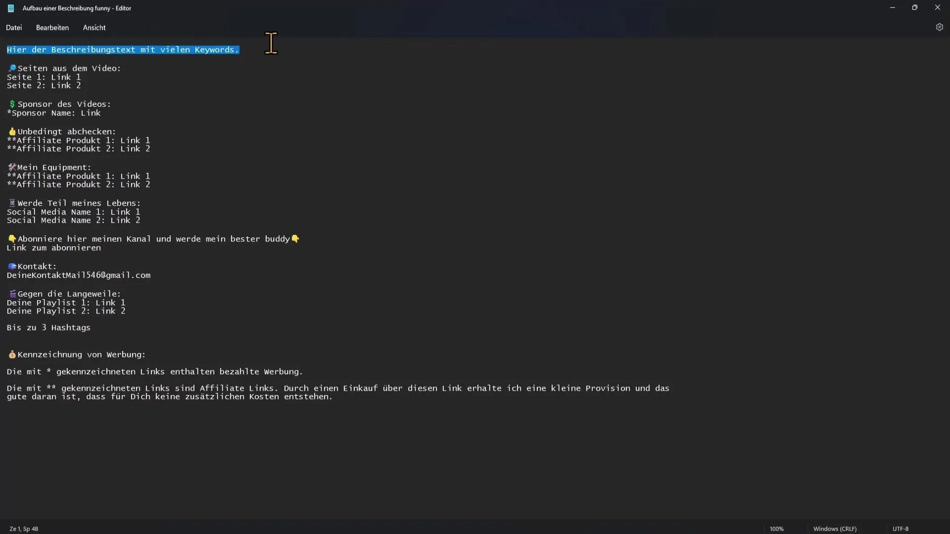Image resolution: width=950 pixels, height=534 pixels.
Task: Click the magnifier emoji before 'Seiten aus dem Video'
Action: click(12, 68)
